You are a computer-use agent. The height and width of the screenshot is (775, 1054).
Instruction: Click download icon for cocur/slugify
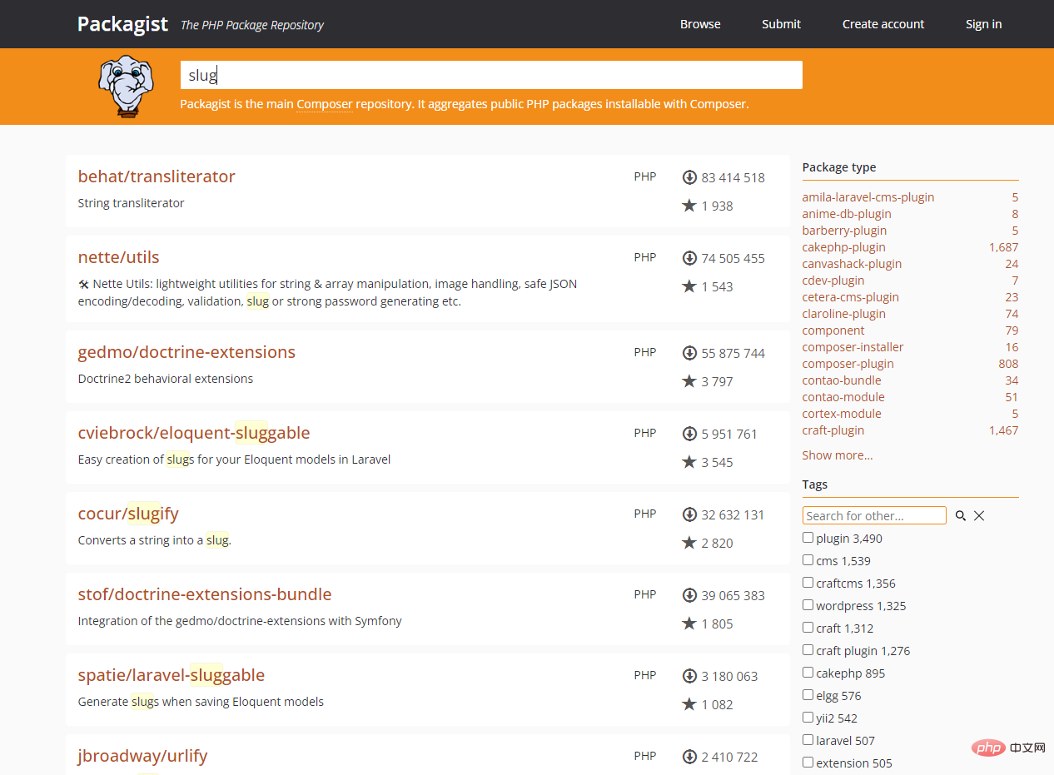click(x=689, y=514)
